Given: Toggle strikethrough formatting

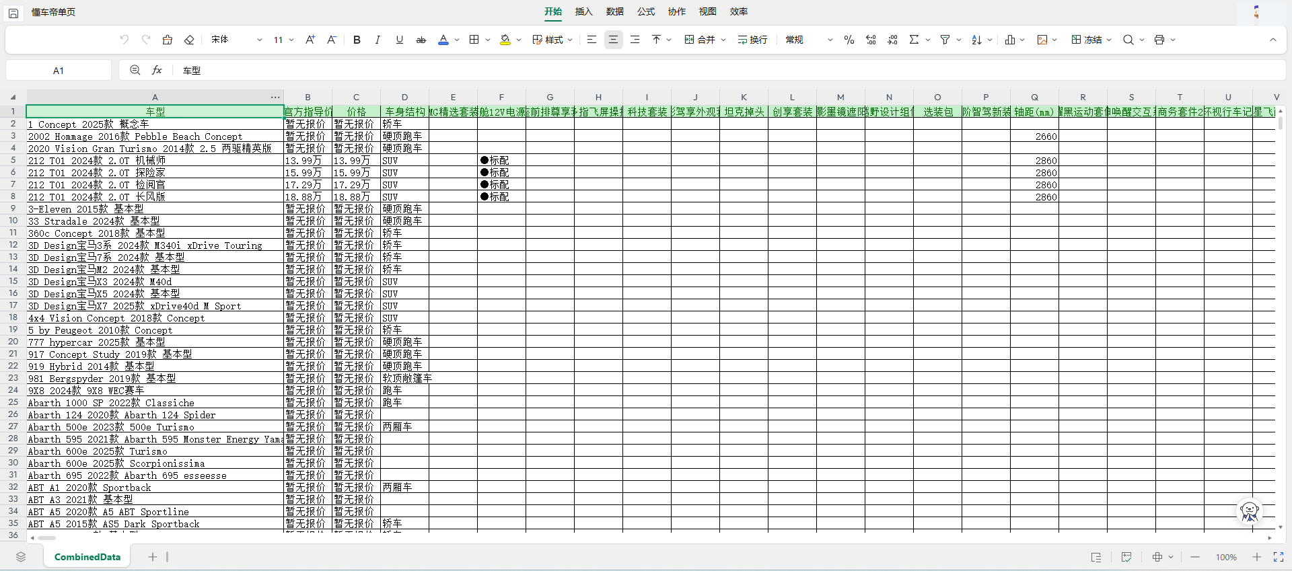Looking at the screenshot, I should pos(421,40).
